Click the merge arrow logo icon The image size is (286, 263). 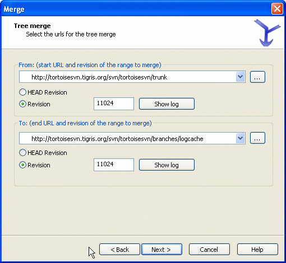click(267, 32)
